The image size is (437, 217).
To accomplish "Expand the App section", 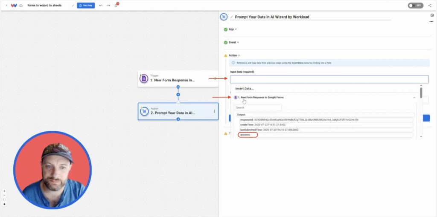I will pos(233,29).
